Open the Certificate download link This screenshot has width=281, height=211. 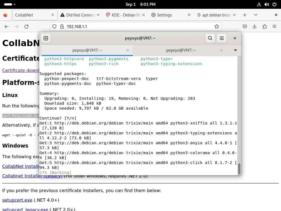(21, 70)
